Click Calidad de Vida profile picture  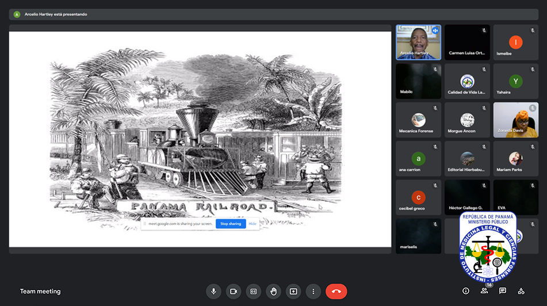tap(467, 81)
